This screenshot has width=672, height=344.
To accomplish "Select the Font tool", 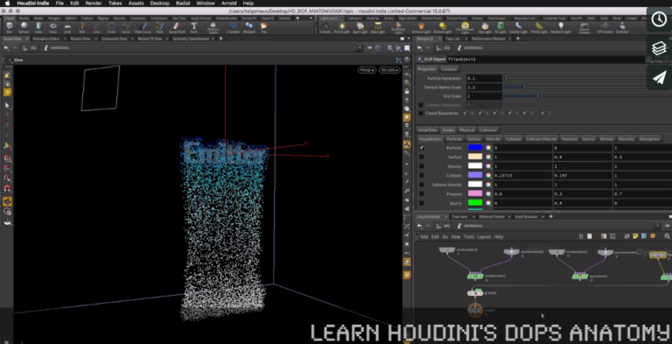I will (193, 27).
